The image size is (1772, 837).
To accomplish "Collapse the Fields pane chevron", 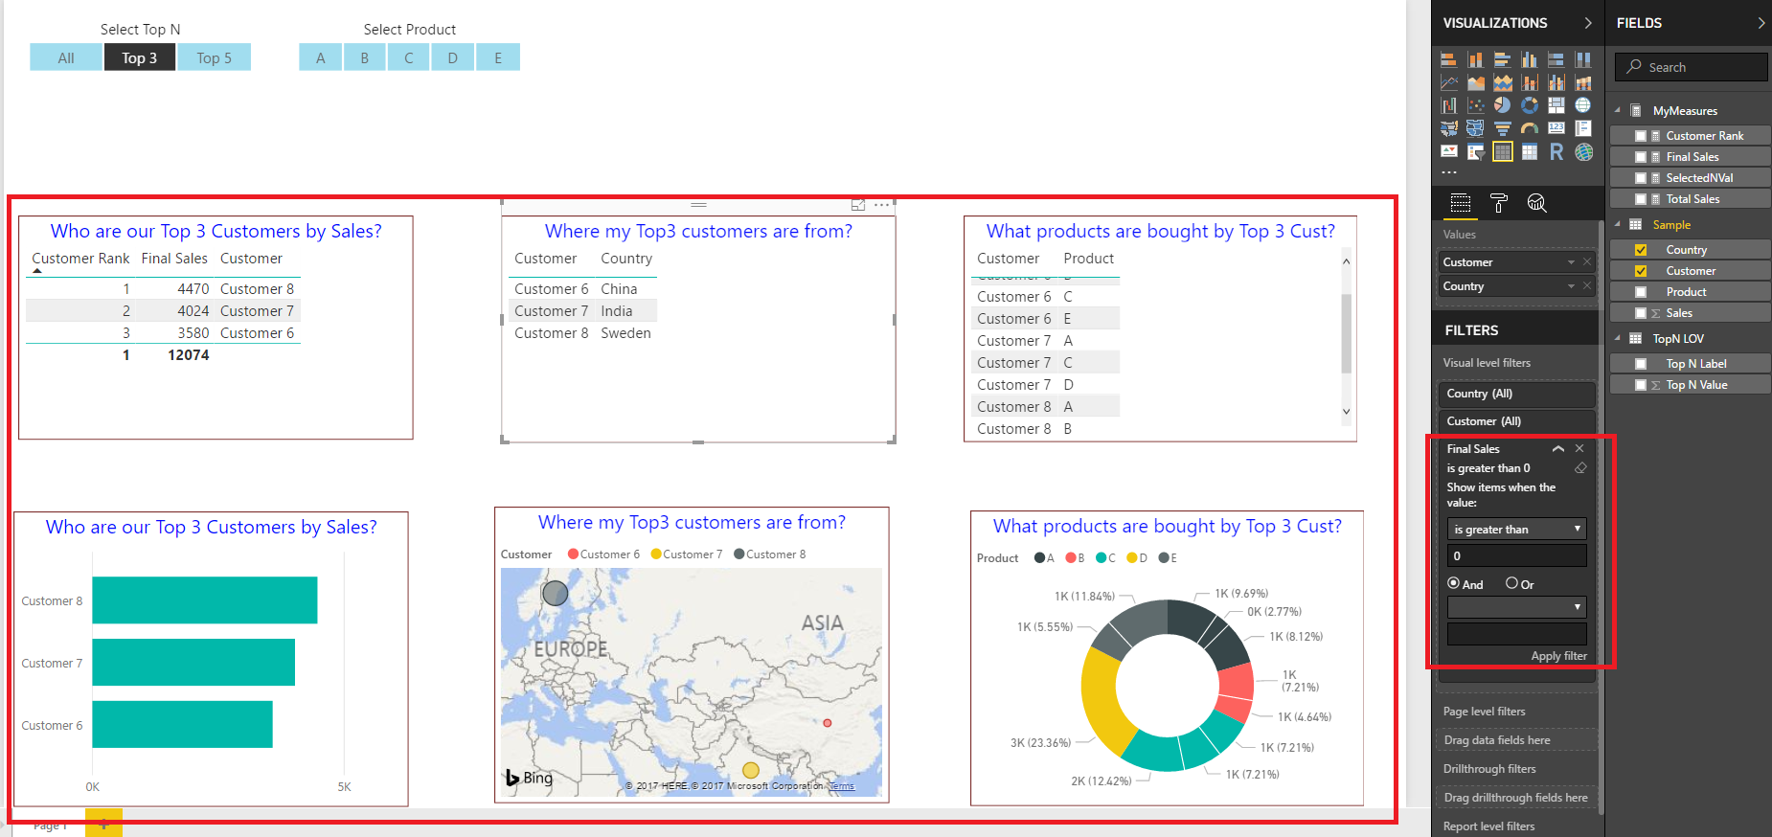I will click(x=1761, y=23).
